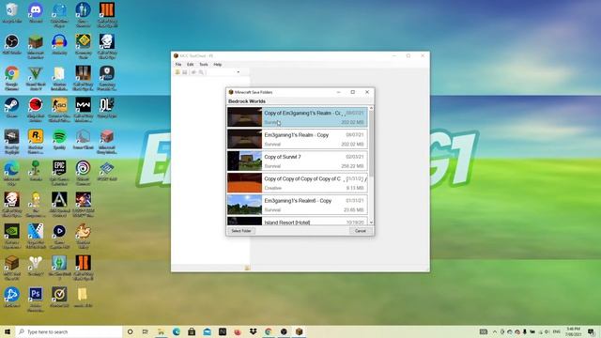Image resolution: width=601 pixels, height=338 pixels.
Task: Open the Audacity desktop icon
Action: coord(59,44)
